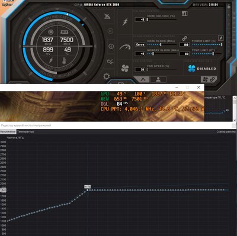Click the GPU chip icon in gauge
This screenshot has height=236, width=237.
click(x=51, y=32)
